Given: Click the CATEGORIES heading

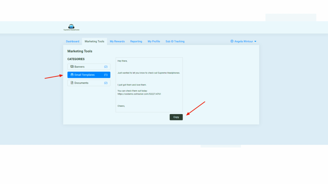Looking at the screenshot, I should coord(76,59).
